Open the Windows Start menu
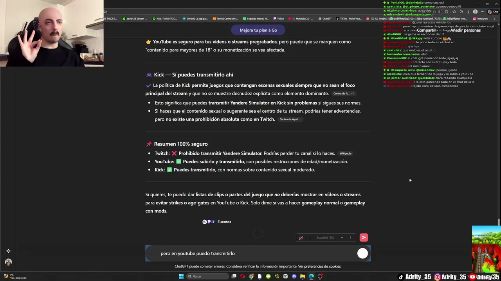The width and height of the screenshot is (501, 281). point(181,276)
